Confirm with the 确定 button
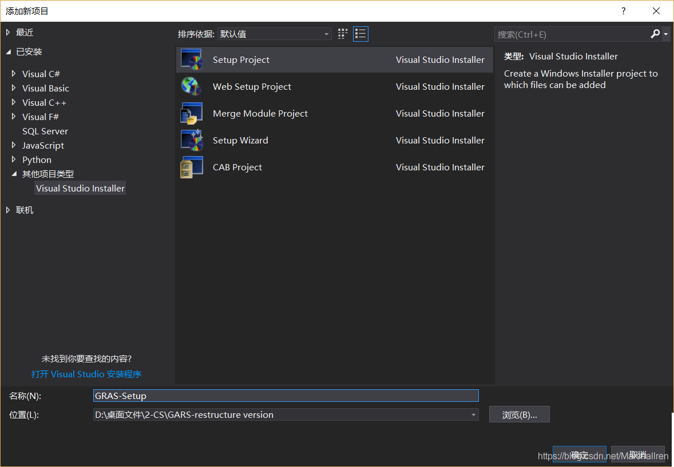 (x=580, y=454)
